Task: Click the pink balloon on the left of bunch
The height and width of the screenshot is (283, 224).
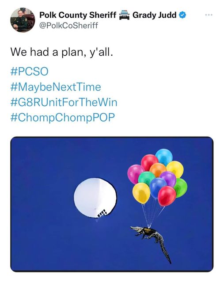Action: point(135,174)
